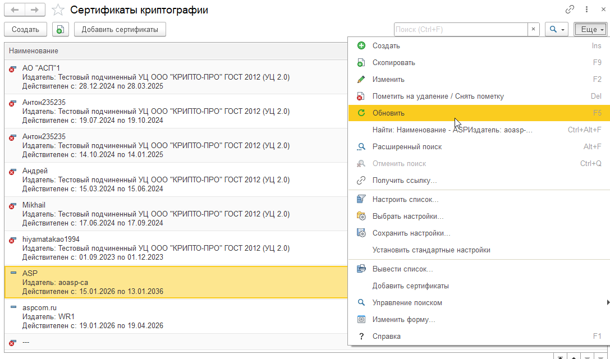This screenshot has height=359, width=610.
Task: Select Обновить in the menu
Action: click(x=388, y=113)
